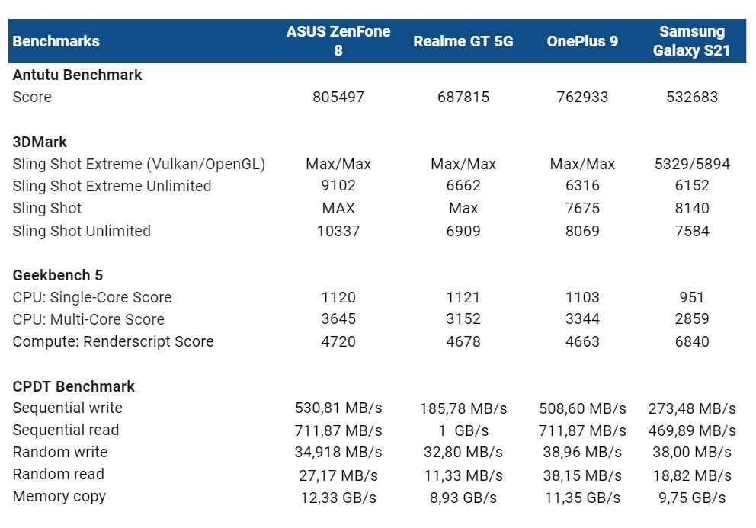Click the Galaxy S21 5329/5894 value
This screenshot has width=756, height=528.
692,164
